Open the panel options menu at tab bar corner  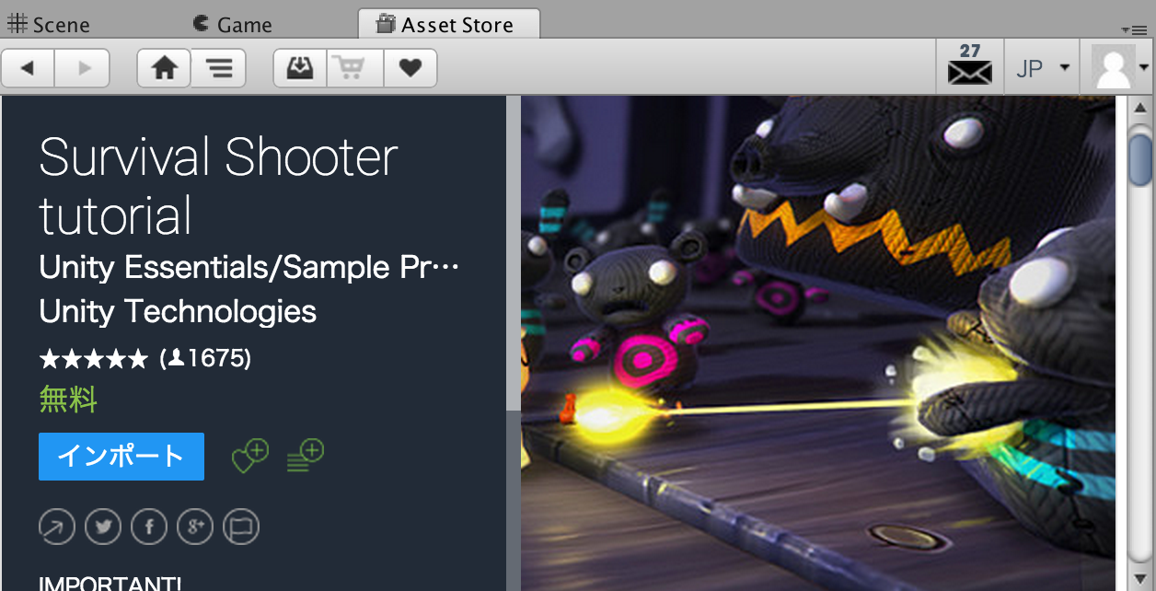click(x=1134, y=30)
